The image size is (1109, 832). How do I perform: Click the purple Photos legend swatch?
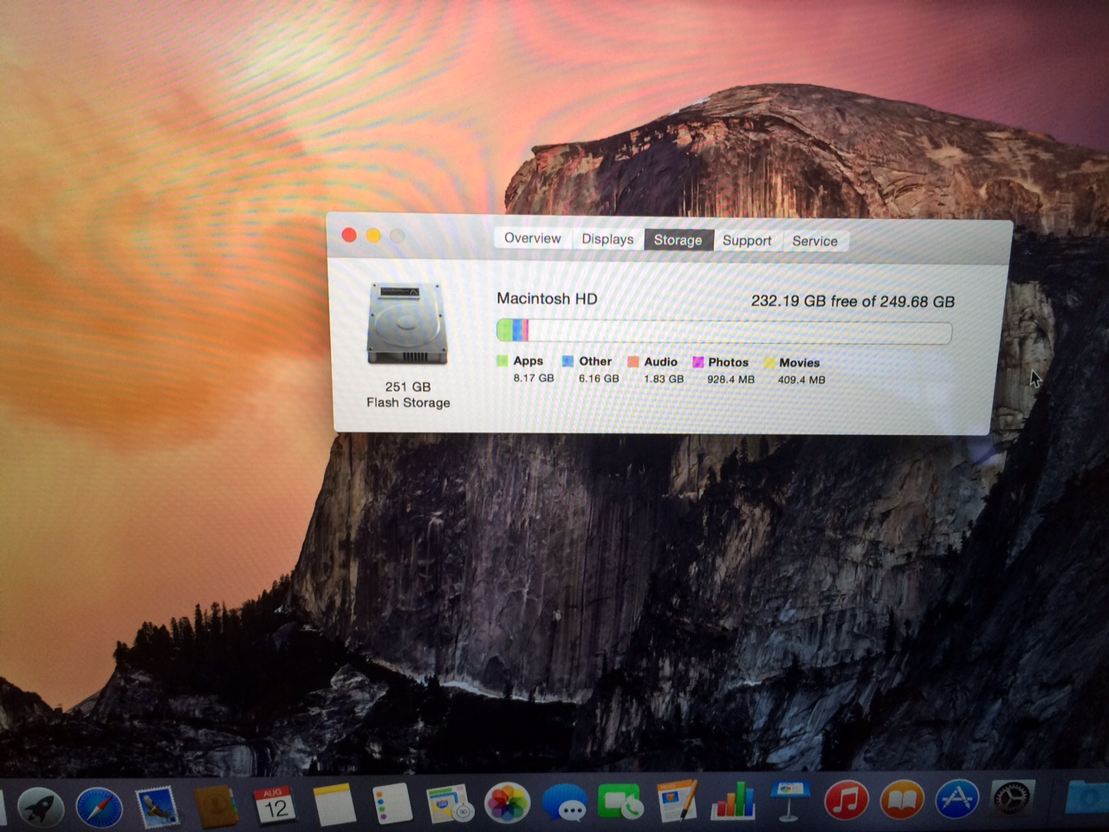697,362
